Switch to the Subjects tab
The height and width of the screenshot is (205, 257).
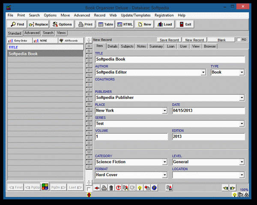click(x=127, y=46)
